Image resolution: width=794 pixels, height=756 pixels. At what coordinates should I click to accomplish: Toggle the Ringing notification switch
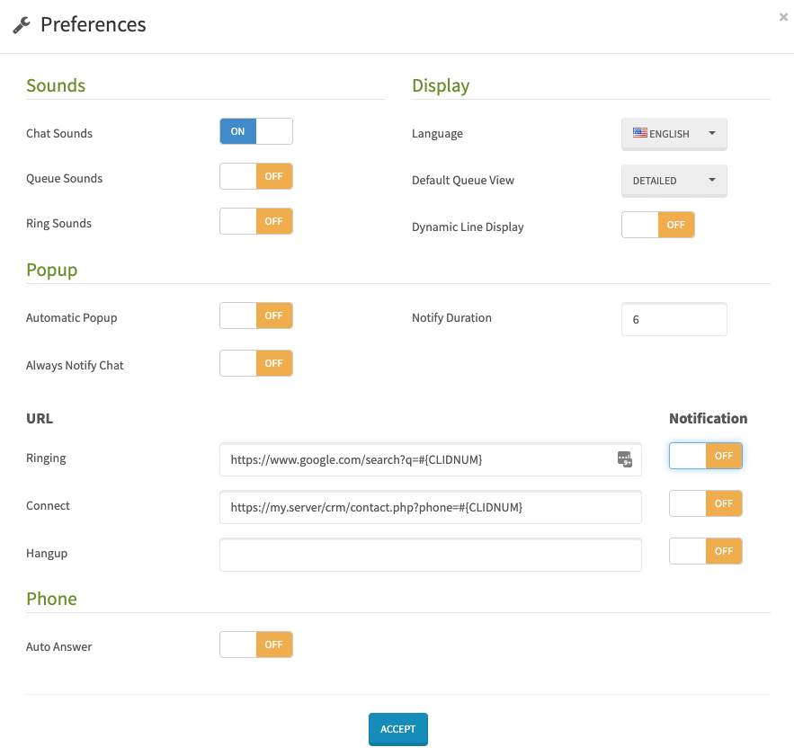pyautogui.click(x=706, y=456)
